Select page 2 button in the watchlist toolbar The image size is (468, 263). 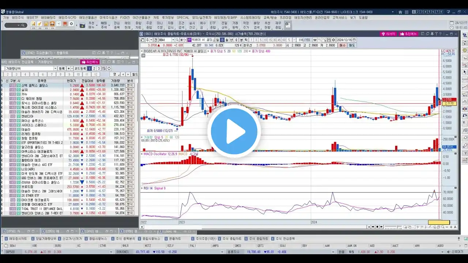pyautogui.click(x=94, y=69)
